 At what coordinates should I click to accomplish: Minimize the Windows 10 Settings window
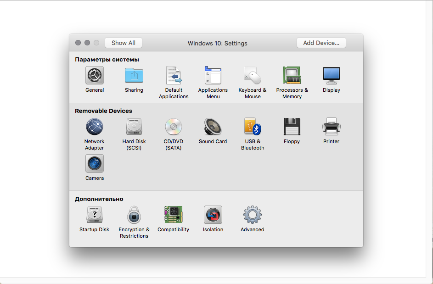[x=87, y=43]
